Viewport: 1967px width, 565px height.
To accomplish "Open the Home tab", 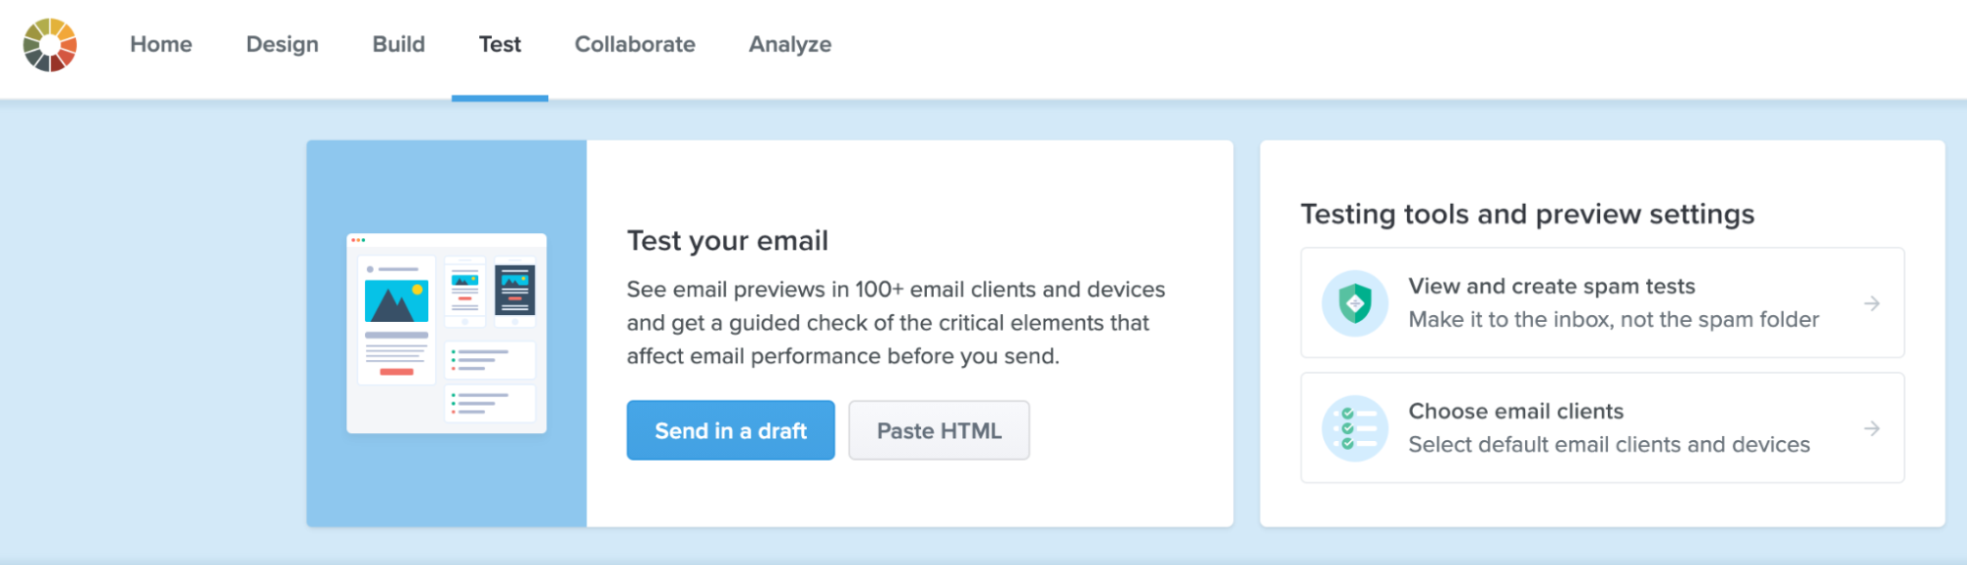I will [161, 44].
